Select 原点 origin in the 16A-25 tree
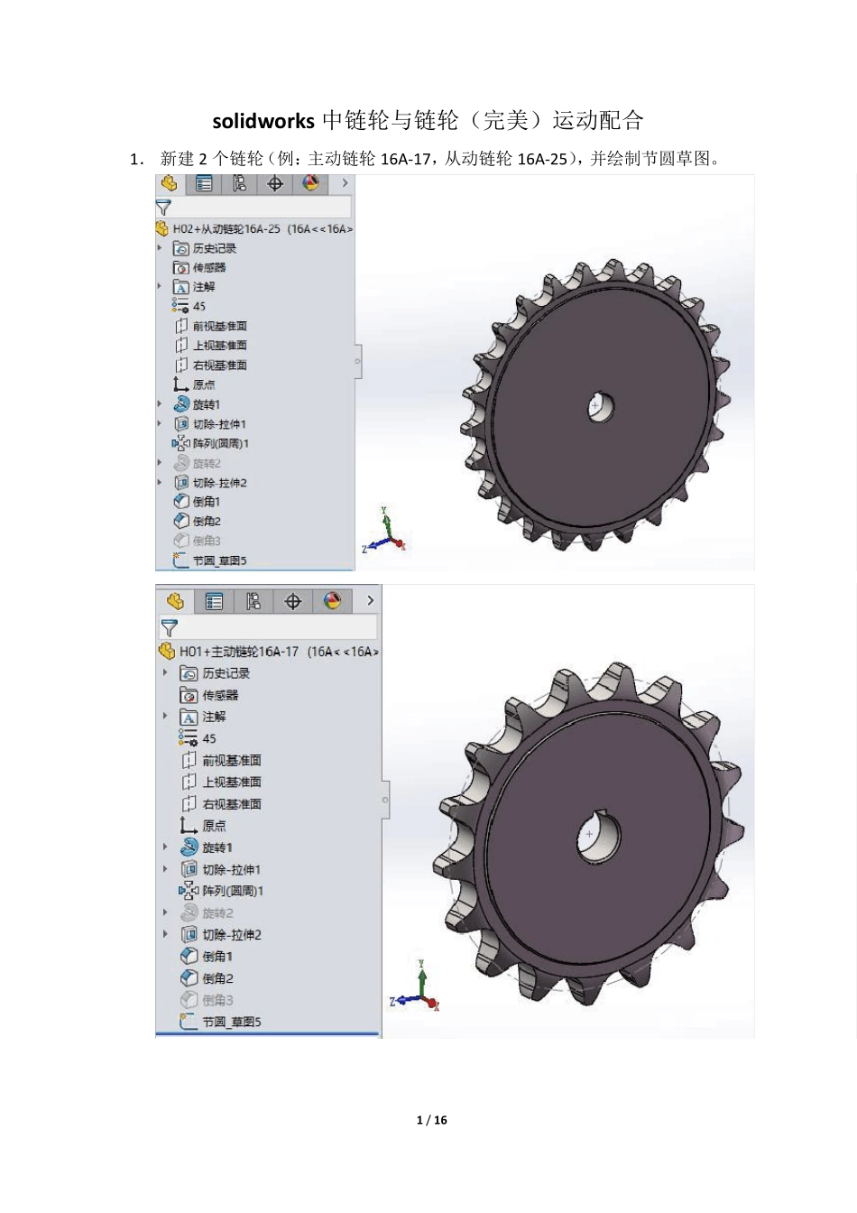This screenshot has width=857, height=1213. click(194, 384)
